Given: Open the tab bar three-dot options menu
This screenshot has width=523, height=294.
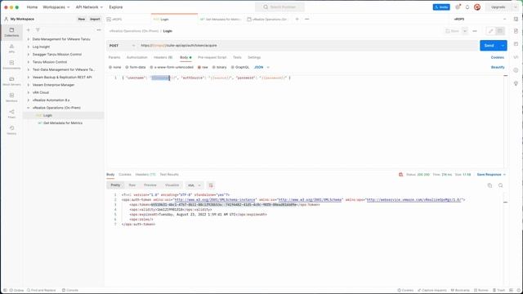Looking at the screenshot, I should click(307, 19).
